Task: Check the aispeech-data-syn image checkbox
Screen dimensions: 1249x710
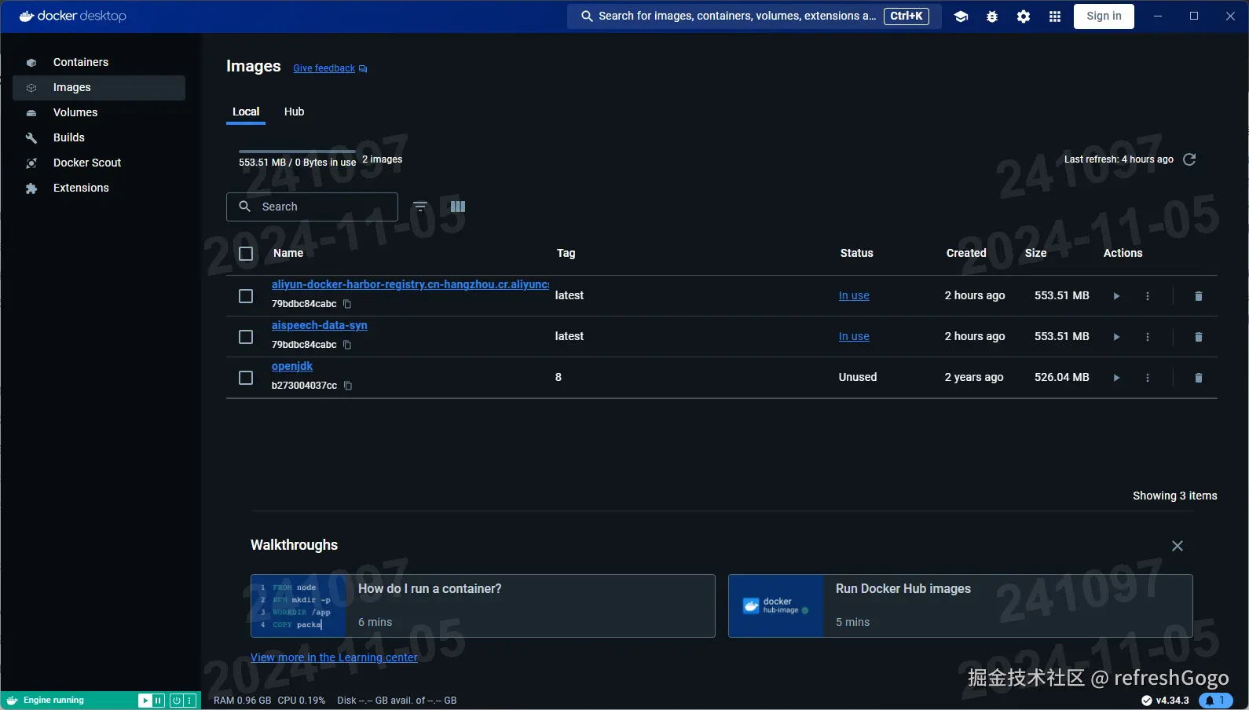Action: point(246,337)
